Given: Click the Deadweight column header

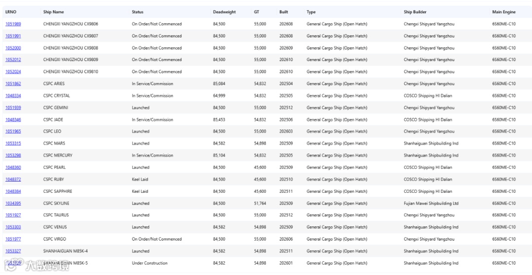Looking at the screenshot, I should pos(224,12).
